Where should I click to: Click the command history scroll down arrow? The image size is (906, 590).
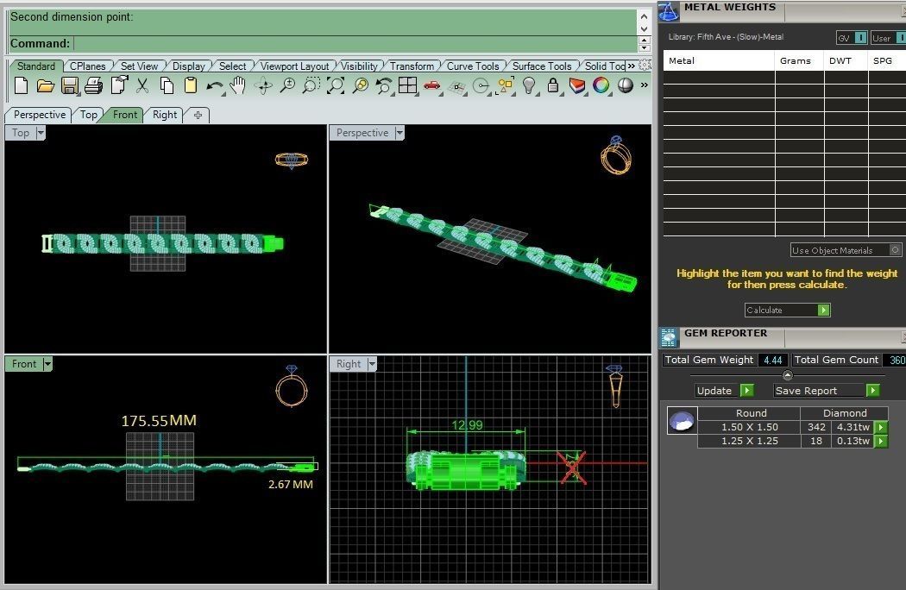[645, 28]
